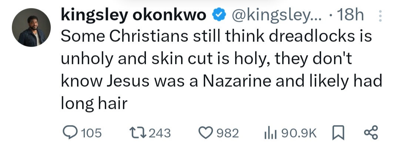Click the retweet arrows icon
The width and height of the screenshot is (400, 148).
pyautogui.click(x=138, y=133)
